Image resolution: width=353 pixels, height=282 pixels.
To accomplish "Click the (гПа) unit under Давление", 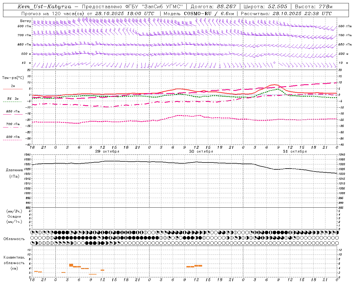I will [14, 177].
